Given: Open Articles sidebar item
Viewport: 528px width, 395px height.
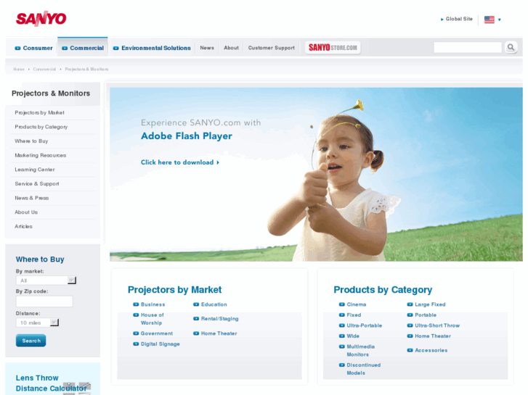Looking at the screenshot, I should click(x=23, y=226).
